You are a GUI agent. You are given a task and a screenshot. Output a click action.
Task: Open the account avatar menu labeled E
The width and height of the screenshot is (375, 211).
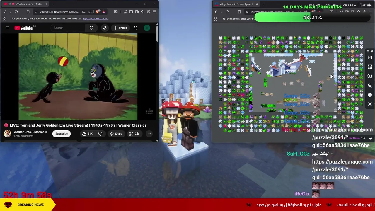click(x=147, y=28)
